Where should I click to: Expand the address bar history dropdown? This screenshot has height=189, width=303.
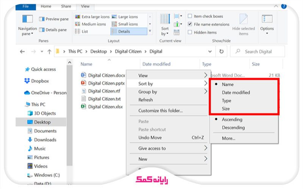(x=210, y=51)
